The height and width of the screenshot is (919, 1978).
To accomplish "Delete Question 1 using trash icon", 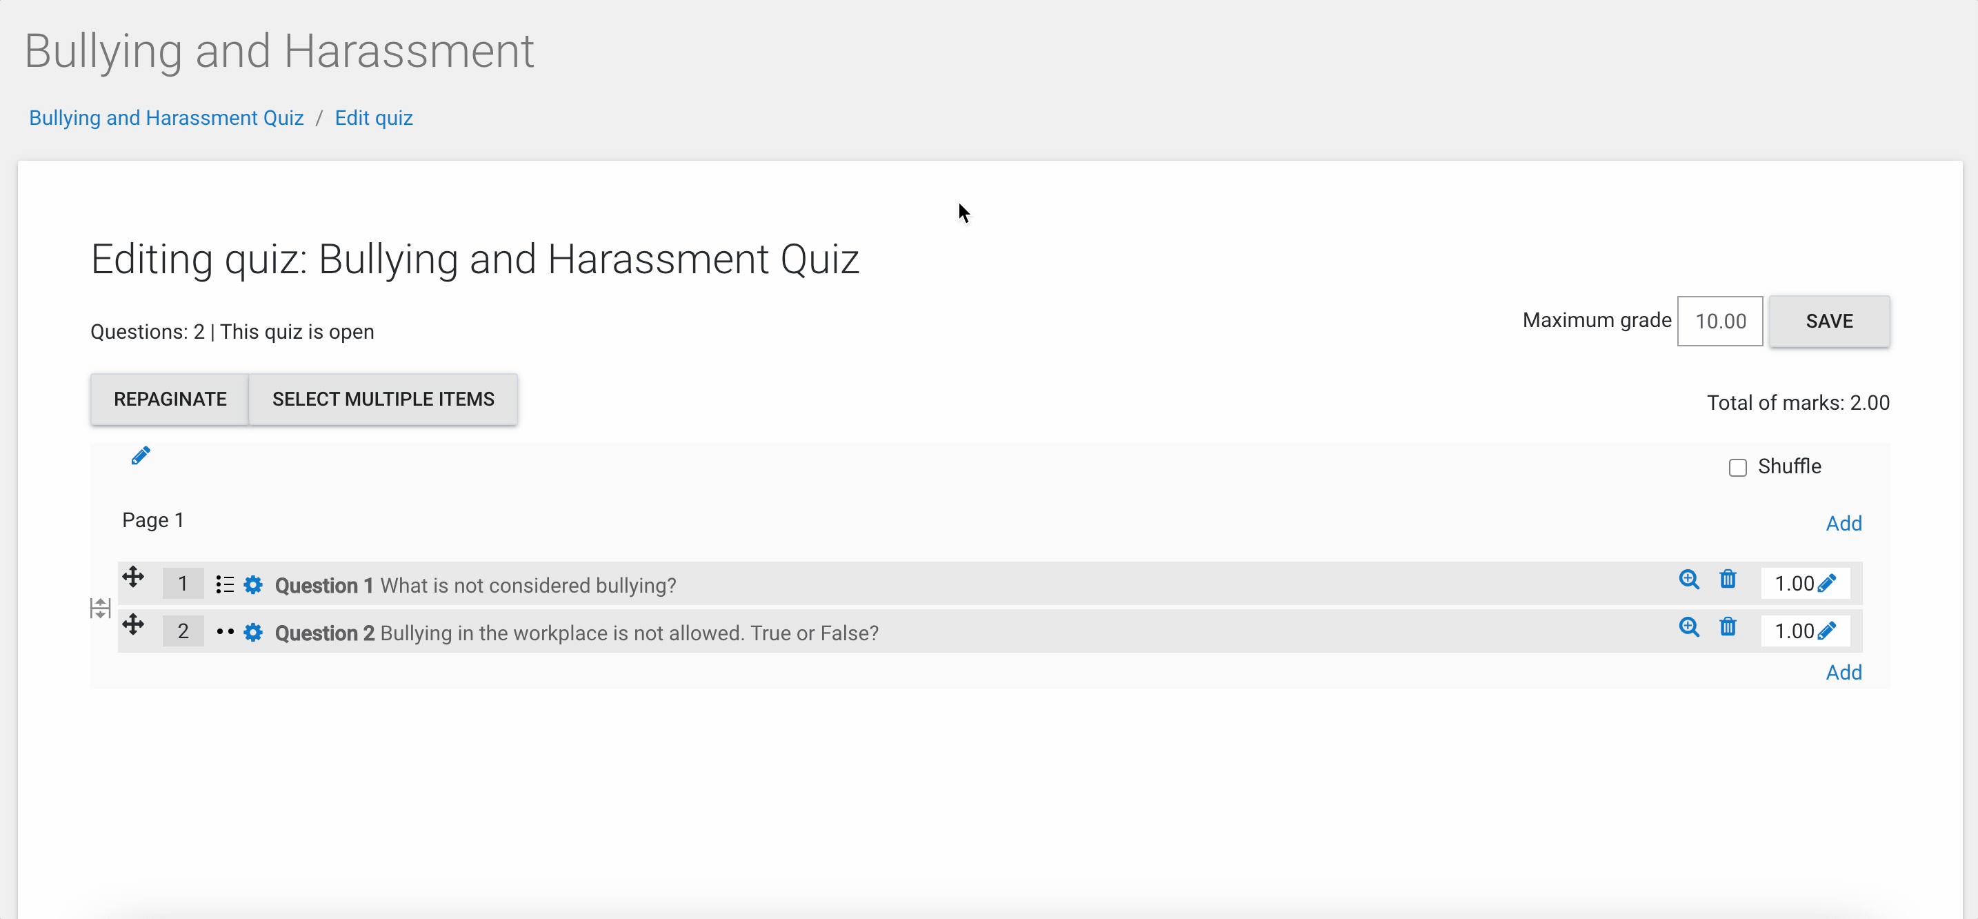I will pyautogui.click(x=1728, y=579).
